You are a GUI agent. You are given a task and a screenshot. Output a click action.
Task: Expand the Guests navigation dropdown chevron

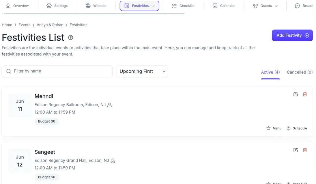point(276,6)
